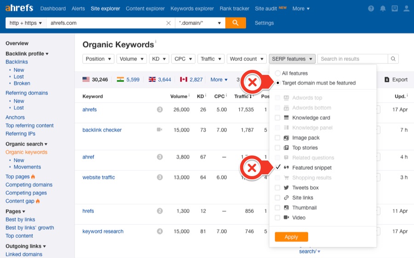Click the Featured snippet quote icon
The width and height of the screenshot is (414, 258).
tap(286, 167)
